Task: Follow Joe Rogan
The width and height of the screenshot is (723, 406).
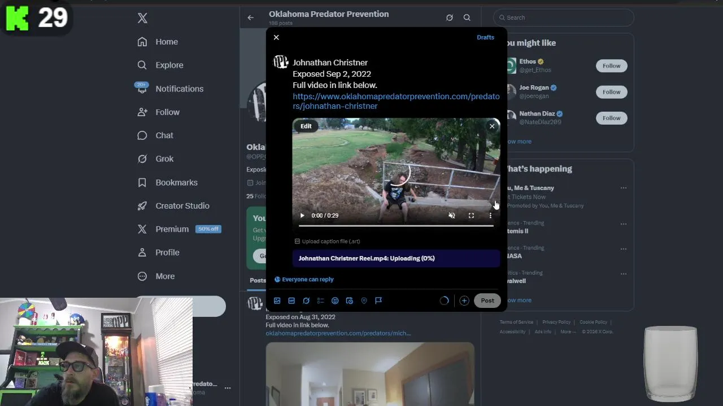Action: pos(611,92)
